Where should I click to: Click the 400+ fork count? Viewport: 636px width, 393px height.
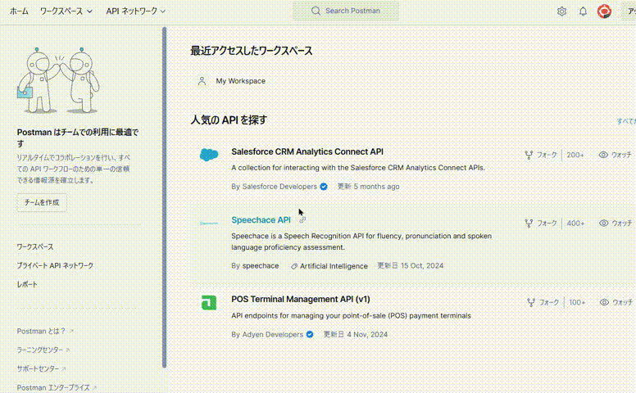tap(575, 224)
